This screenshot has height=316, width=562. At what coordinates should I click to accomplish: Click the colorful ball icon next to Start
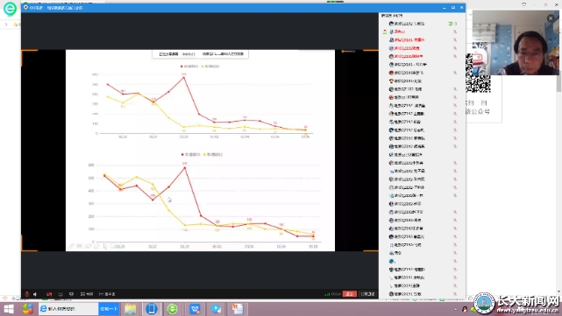[28, 309]
